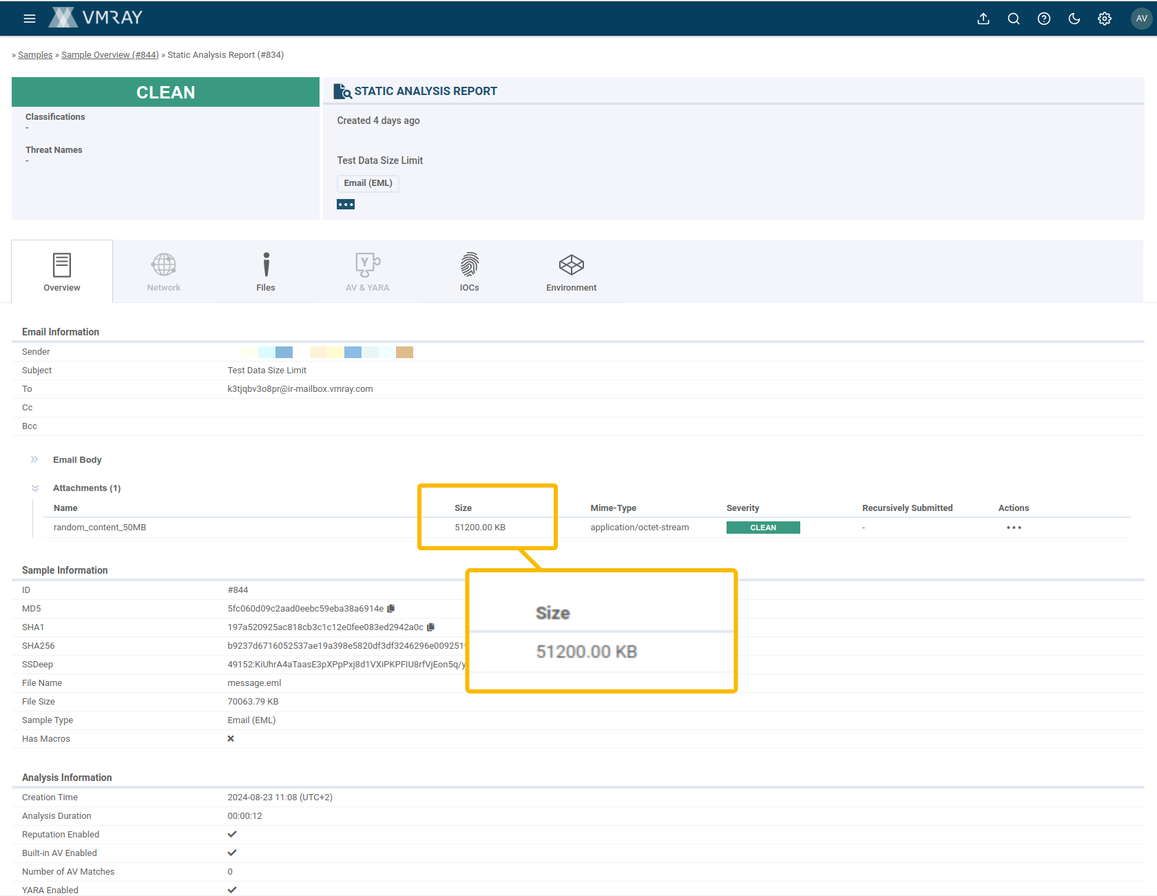
Task: Click the file name message.eml
Action: click(254, 683)
